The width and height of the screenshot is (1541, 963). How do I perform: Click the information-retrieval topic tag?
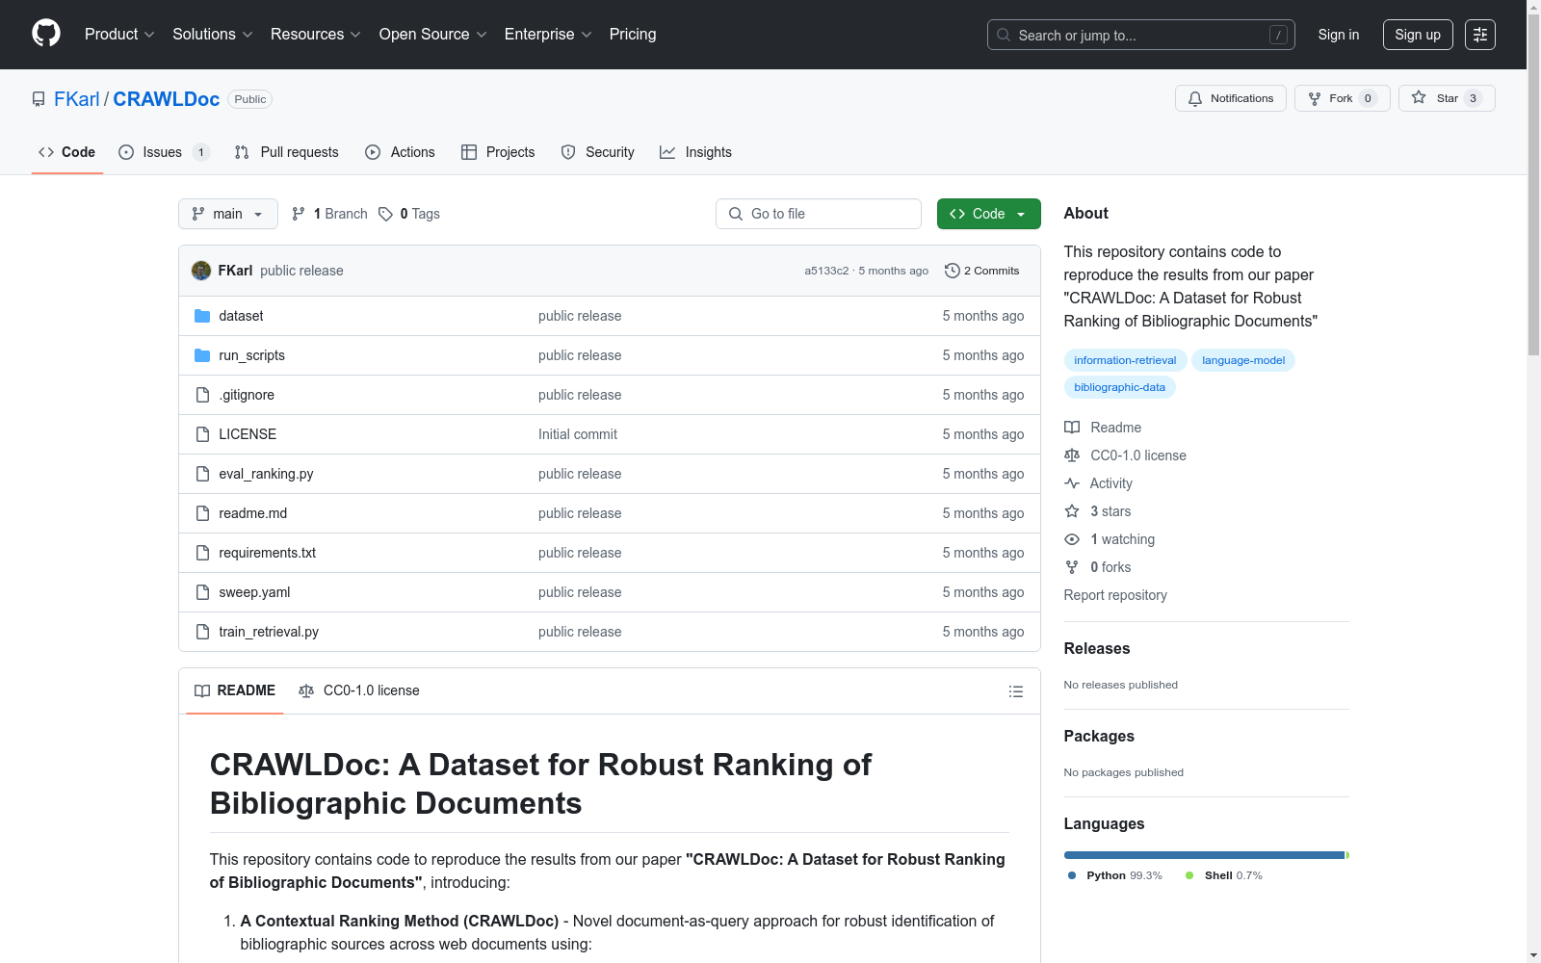point(1125,360)
